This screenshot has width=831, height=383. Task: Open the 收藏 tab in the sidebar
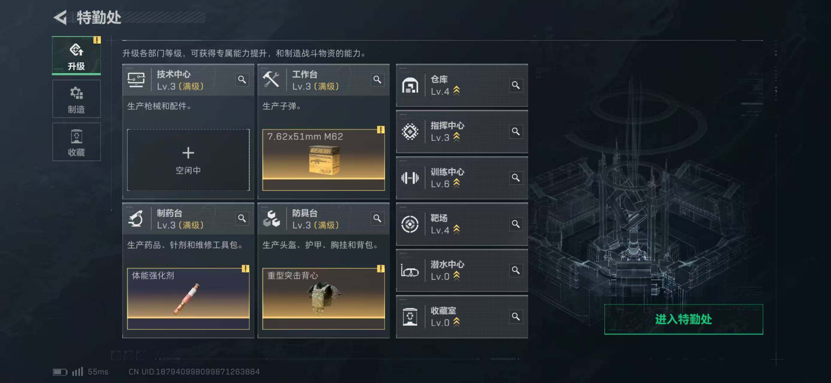coord(76,142)
